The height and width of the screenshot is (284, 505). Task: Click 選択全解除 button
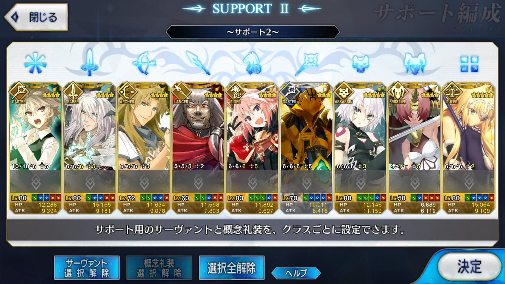[x=231, y=267]
